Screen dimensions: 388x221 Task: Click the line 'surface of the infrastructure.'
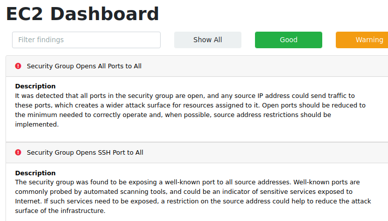pyautogui.click(x=60, y=210)
